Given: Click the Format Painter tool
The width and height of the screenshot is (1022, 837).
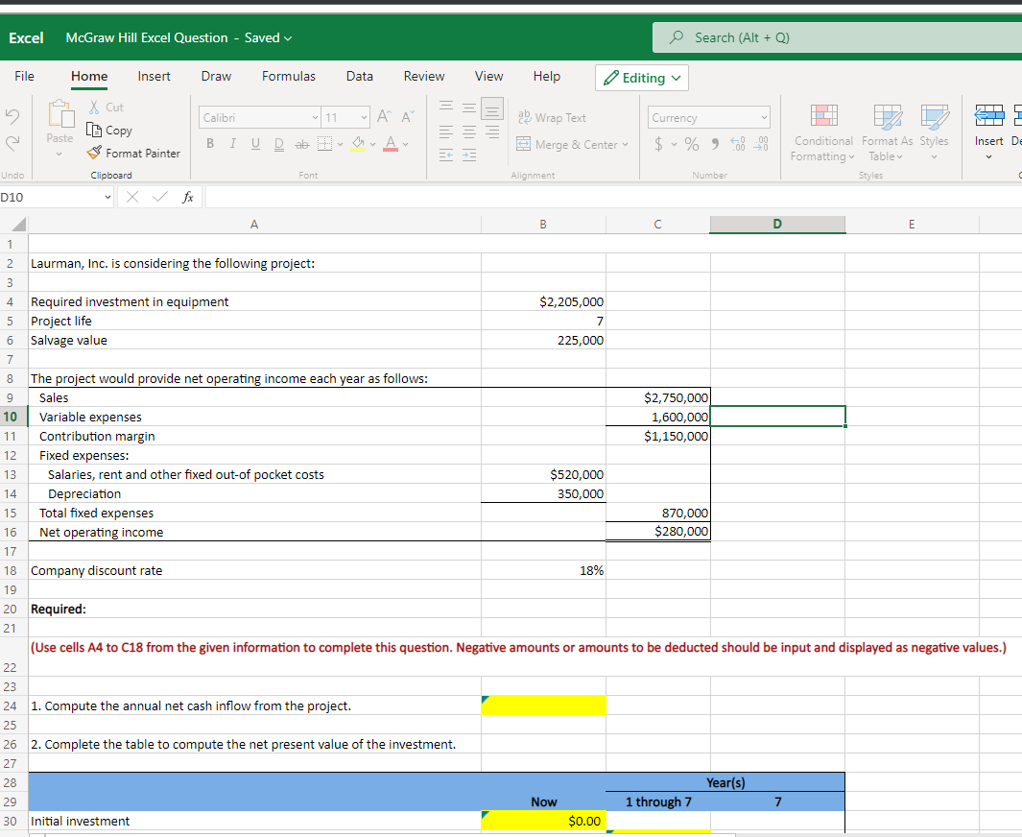Looking at the screenshot, I should (133, 153).
